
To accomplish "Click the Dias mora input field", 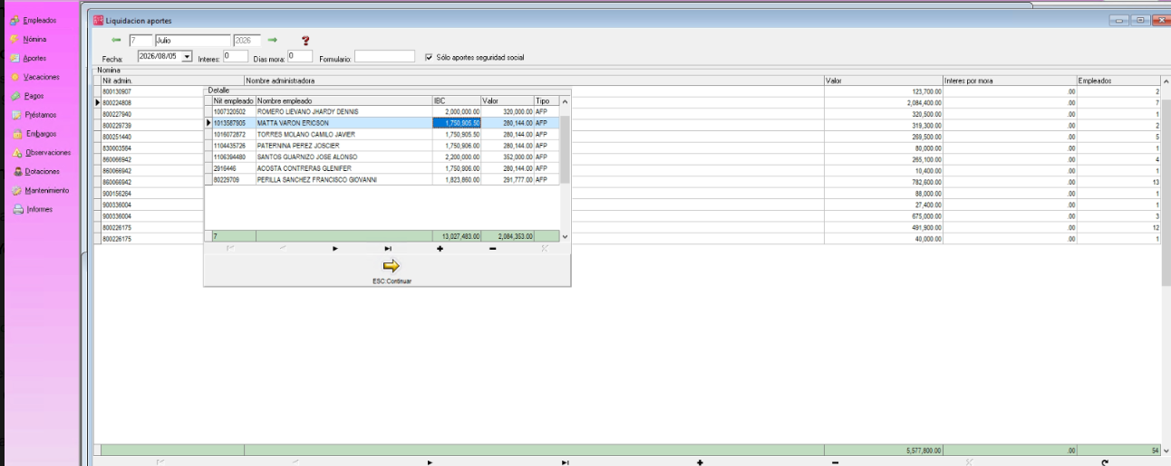I will (x=299, y=56).
